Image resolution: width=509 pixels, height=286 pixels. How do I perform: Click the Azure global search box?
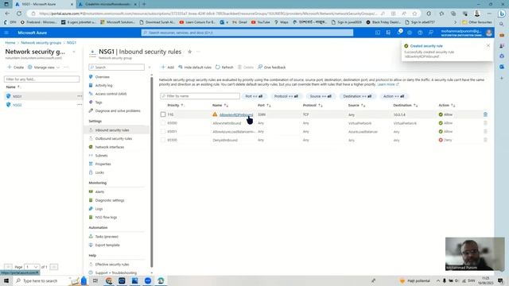247,33
